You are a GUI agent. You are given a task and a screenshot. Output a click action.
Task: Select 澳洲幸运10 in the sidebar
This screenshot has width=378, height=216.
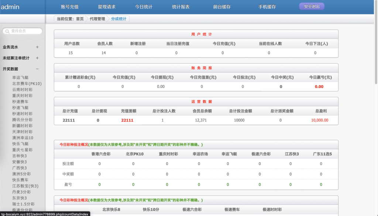(x=23, y=138)
